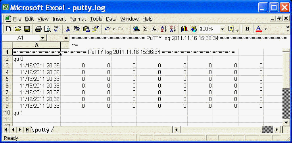Viewport: 292px width, 143px height.
Task: Click cell containing 'qu 0'
Action: [x=36, y=59]
